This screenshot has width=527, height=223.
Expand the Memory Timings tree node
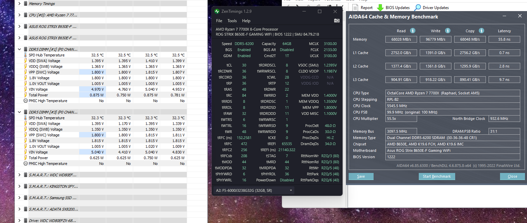coord(19,4)
